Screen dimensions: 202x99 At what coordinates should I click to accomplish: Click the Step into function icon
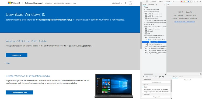pos(150,77)
